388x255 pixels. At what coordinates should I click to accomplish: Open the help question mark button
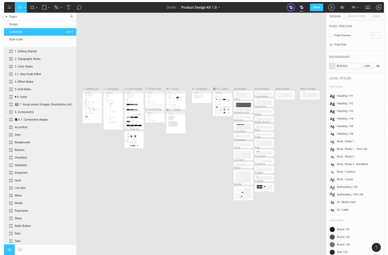[376, 247]
